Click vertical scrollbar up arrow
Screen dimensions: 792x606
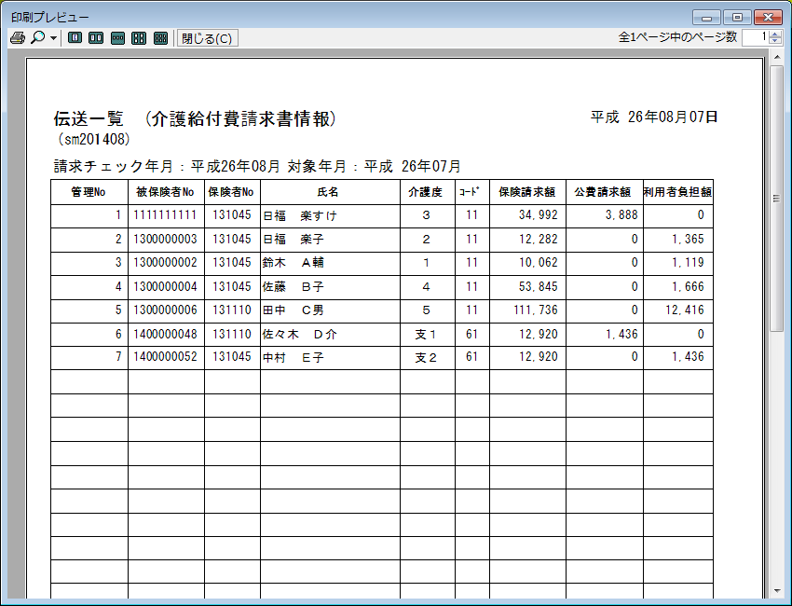click(776, 59)
